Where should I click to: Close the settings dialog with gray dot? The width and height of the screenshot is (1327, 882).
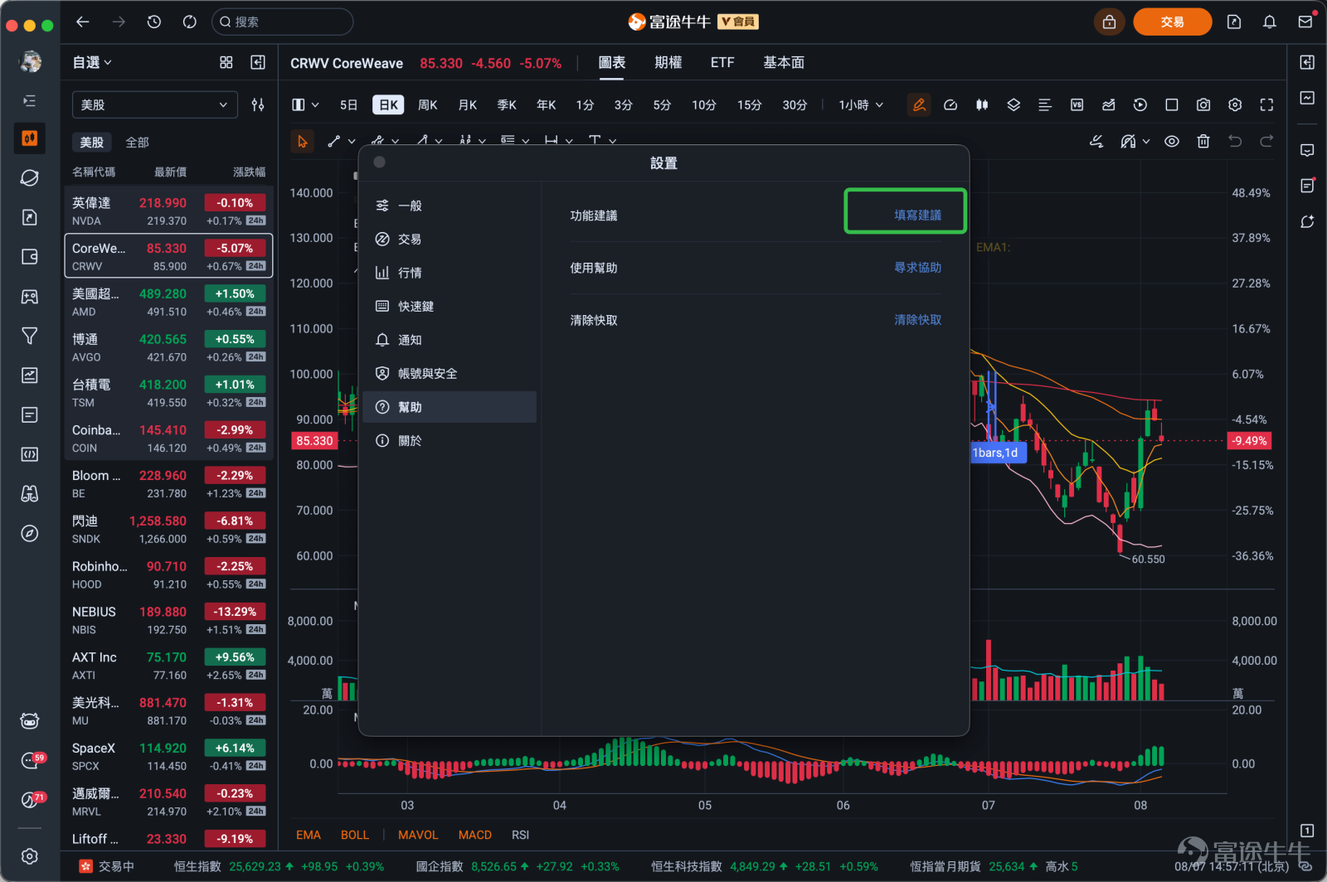[380, 162]
